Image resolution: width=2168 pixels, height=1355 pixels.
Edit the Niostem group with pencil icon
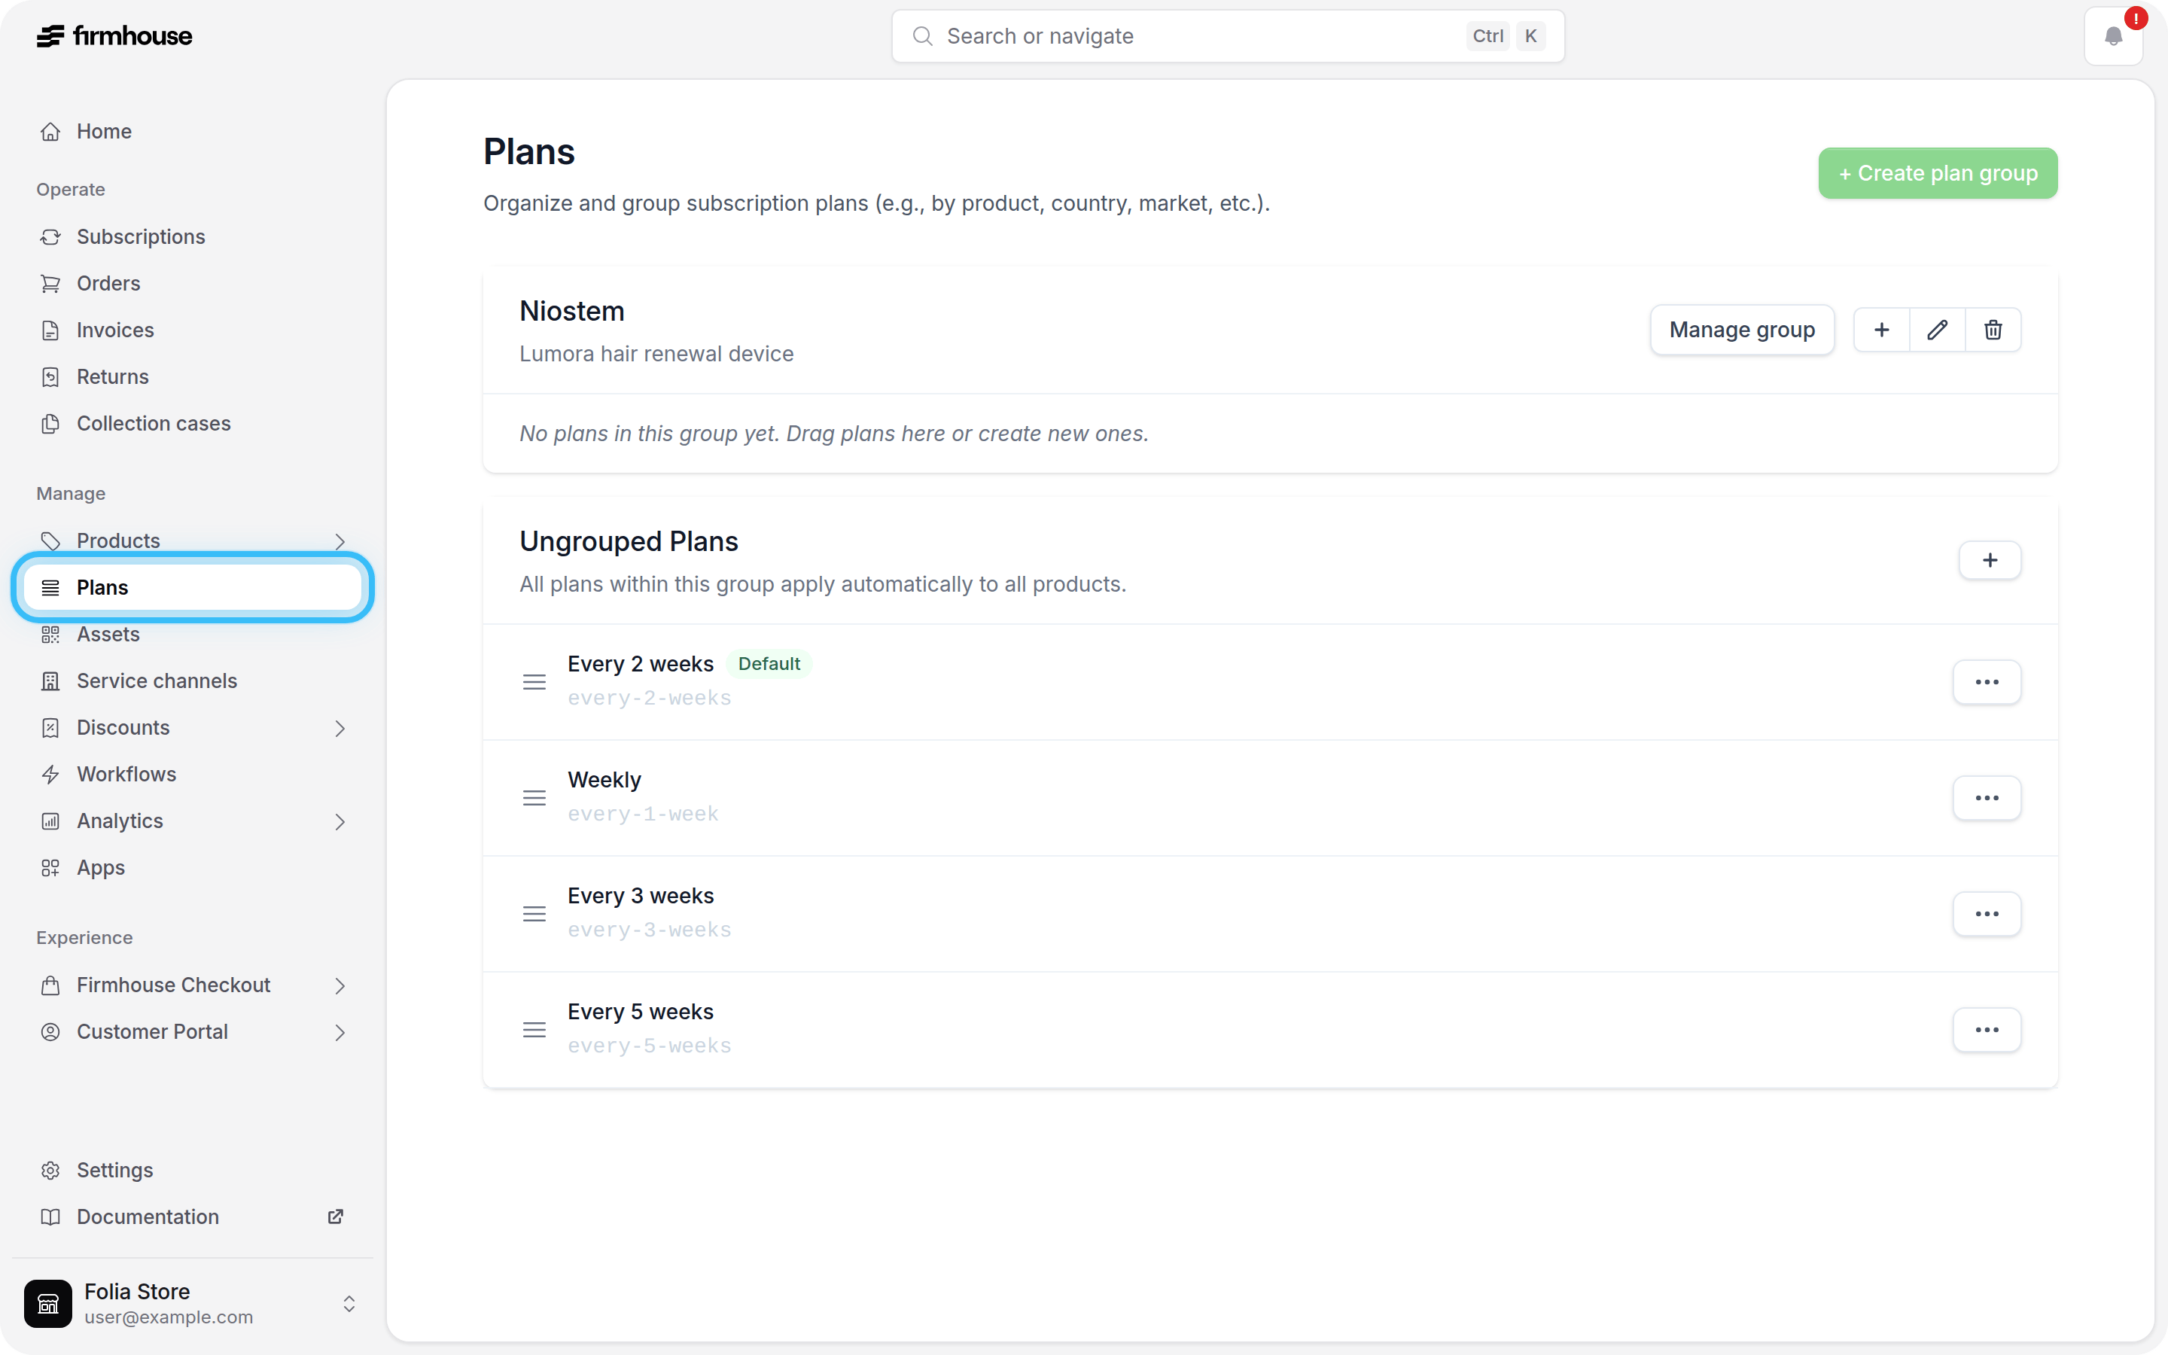(1937, 330)
